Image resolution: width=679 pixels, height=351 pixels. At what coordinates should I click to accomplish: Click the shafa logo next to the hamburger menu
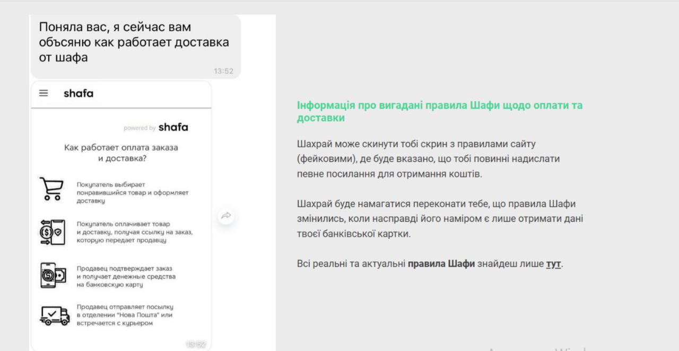pyautogui.click(x=79, y=93)
